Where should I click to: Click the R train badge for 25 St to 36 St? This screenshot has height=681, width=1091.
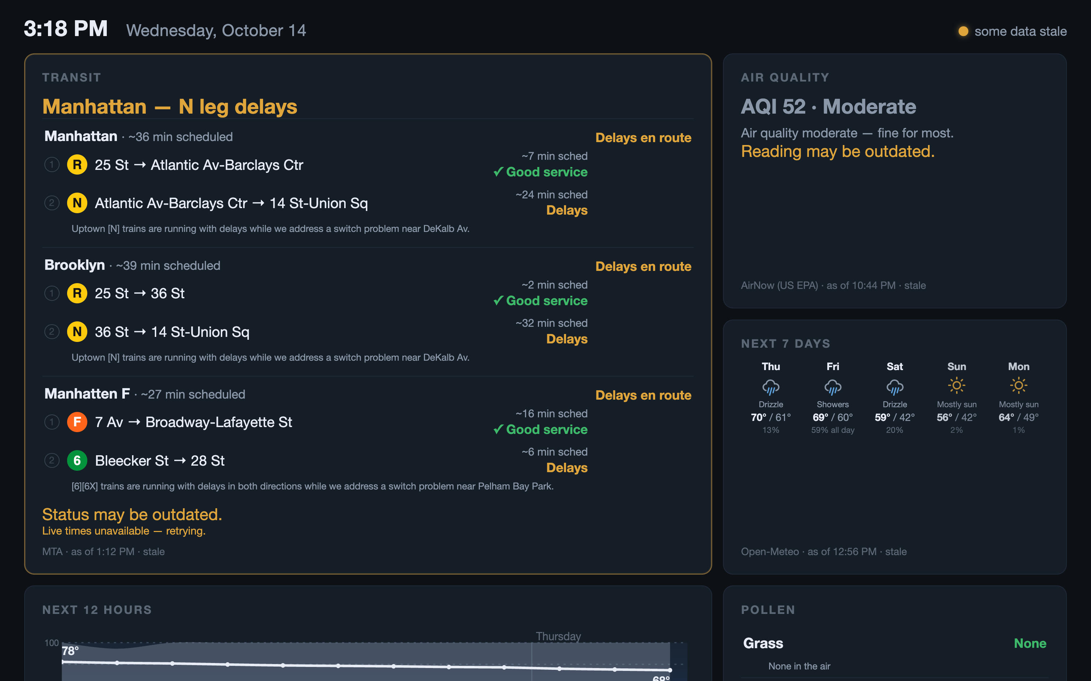(77, 293)
